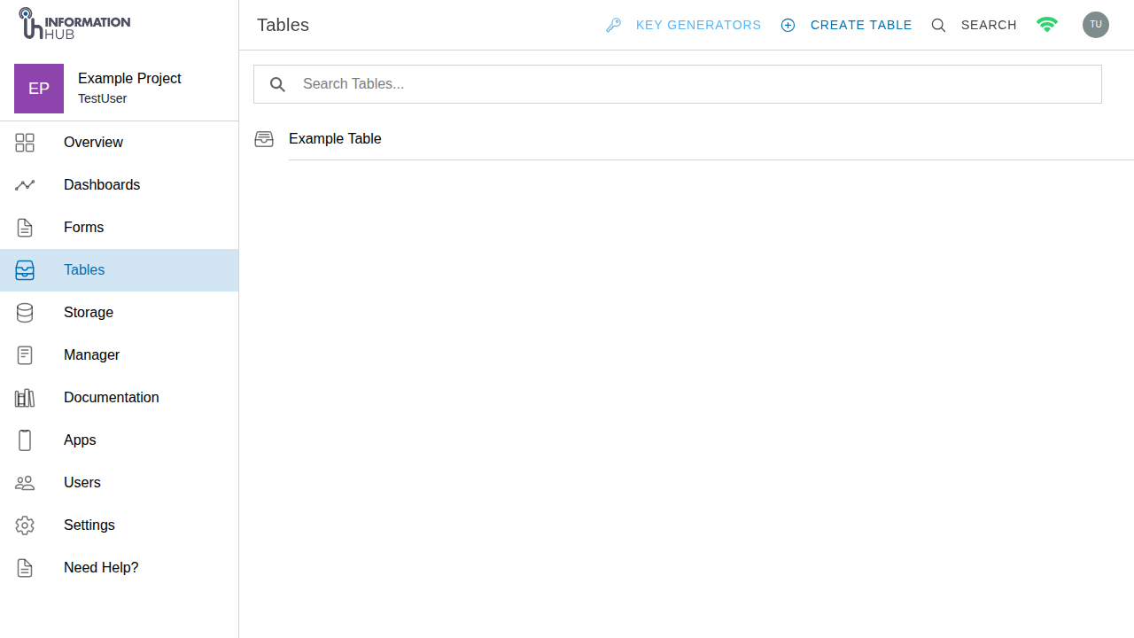This screenshot has width=1134, height=638.
Task: Click the Search button label in the header
Action: coord(989,26)
